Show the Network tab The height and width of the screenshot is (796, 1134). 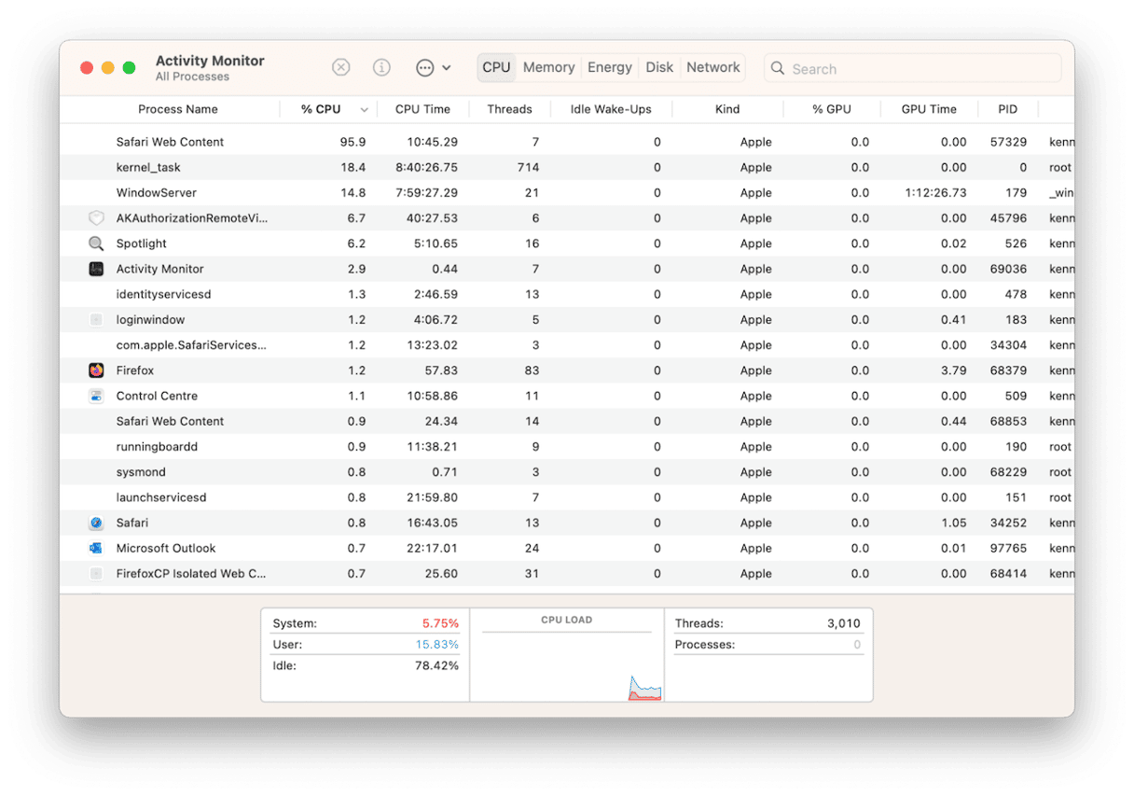pyautogui.click(x=712, y=67)
